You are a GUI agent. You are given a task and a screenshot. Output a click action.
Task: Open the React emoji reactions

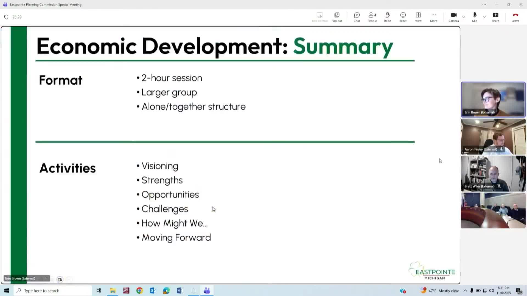pyautogui.click(x=403, y=17)
